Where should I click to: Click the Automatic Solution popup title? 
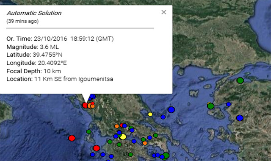34,13
